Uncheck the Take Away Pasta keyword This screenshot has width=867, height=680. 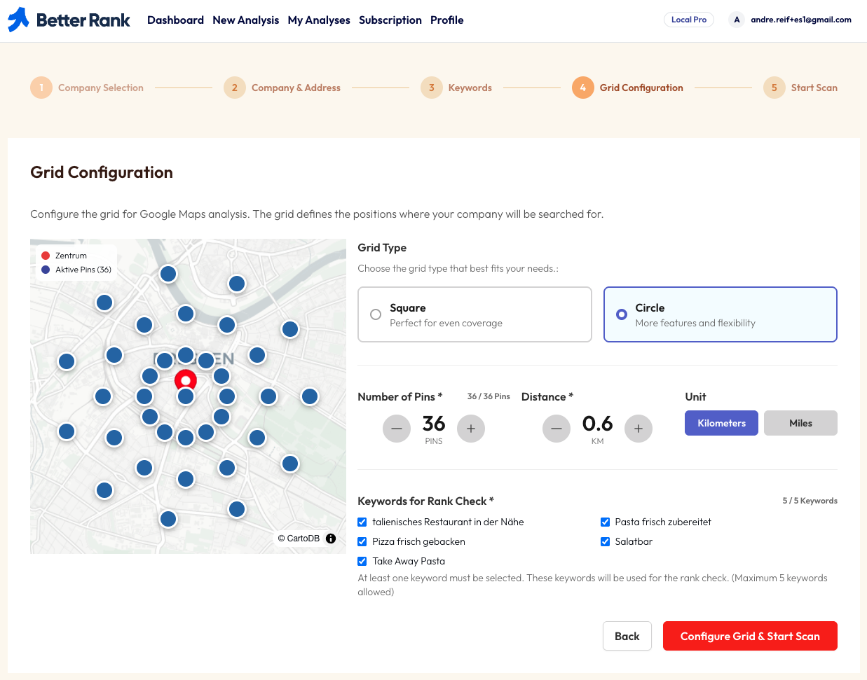[x=362, y=561]
